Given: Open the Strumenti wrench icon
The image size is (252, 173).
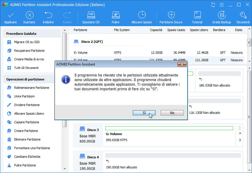Looking at the screenshot, I should pyautogui.click(x=243, y=15).
